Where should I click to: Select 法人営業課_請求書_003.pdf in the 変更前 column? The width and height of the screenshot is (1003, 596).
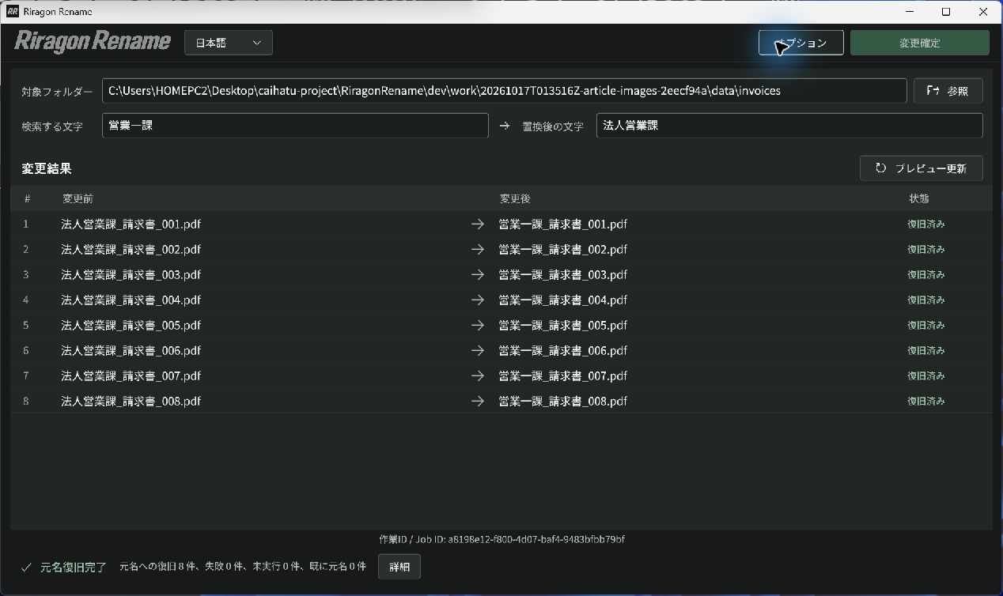coord(131,274)
